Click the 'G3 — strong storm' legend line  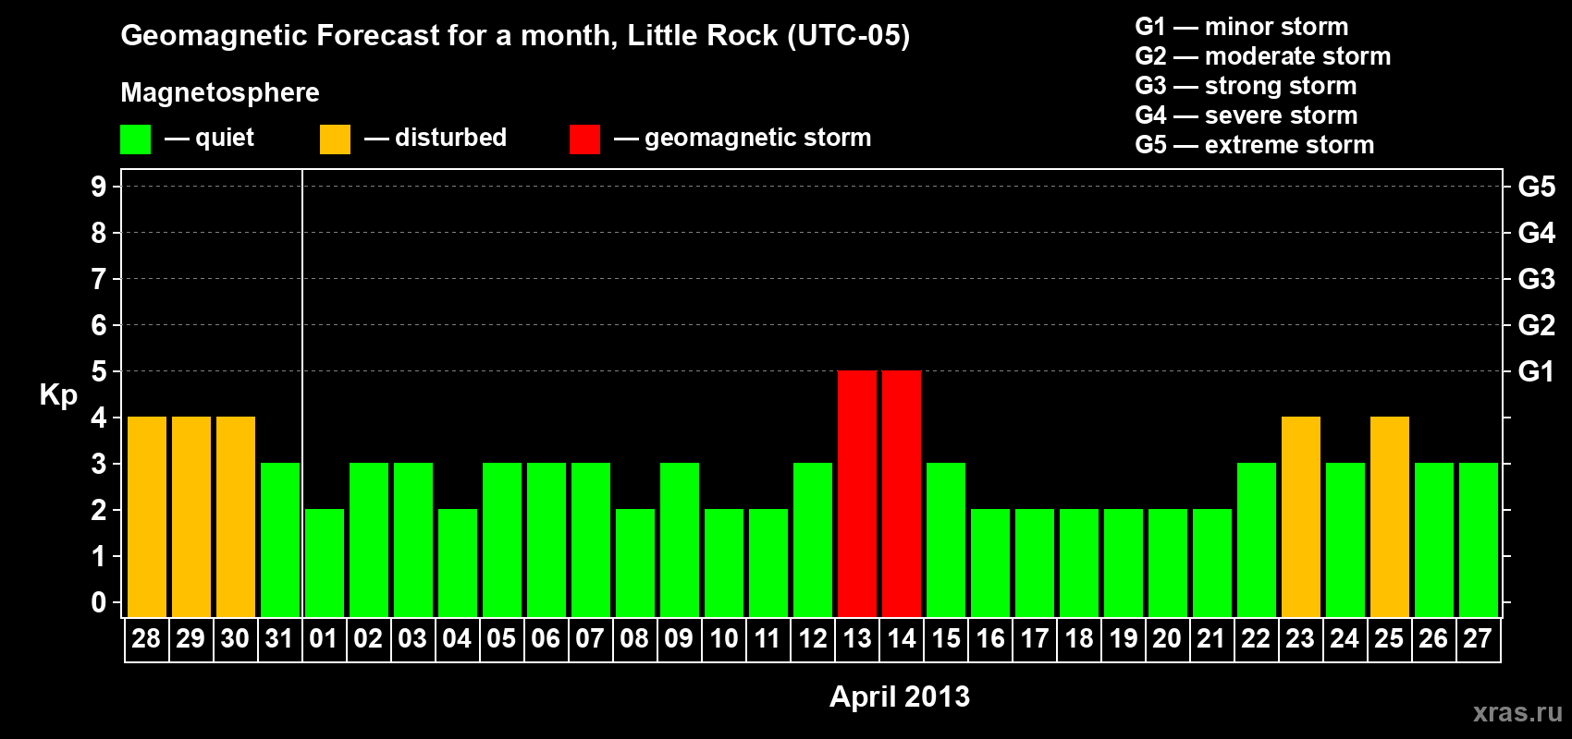coord(1247,86)
